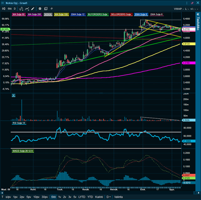Click the RSI Sulje 14 panel label

[19, 123]
